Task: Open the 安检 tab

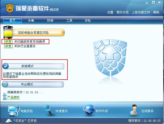Action: coord(88,20)
